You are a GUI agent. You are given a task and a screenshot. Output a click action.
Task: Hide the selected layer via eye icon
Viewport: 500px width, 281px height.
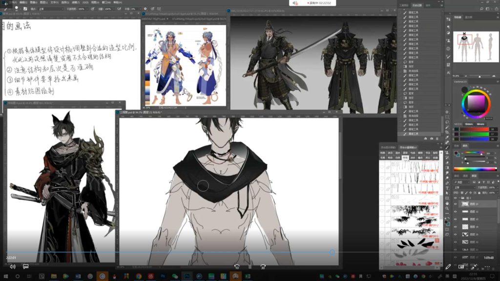(x=456, y=204)
